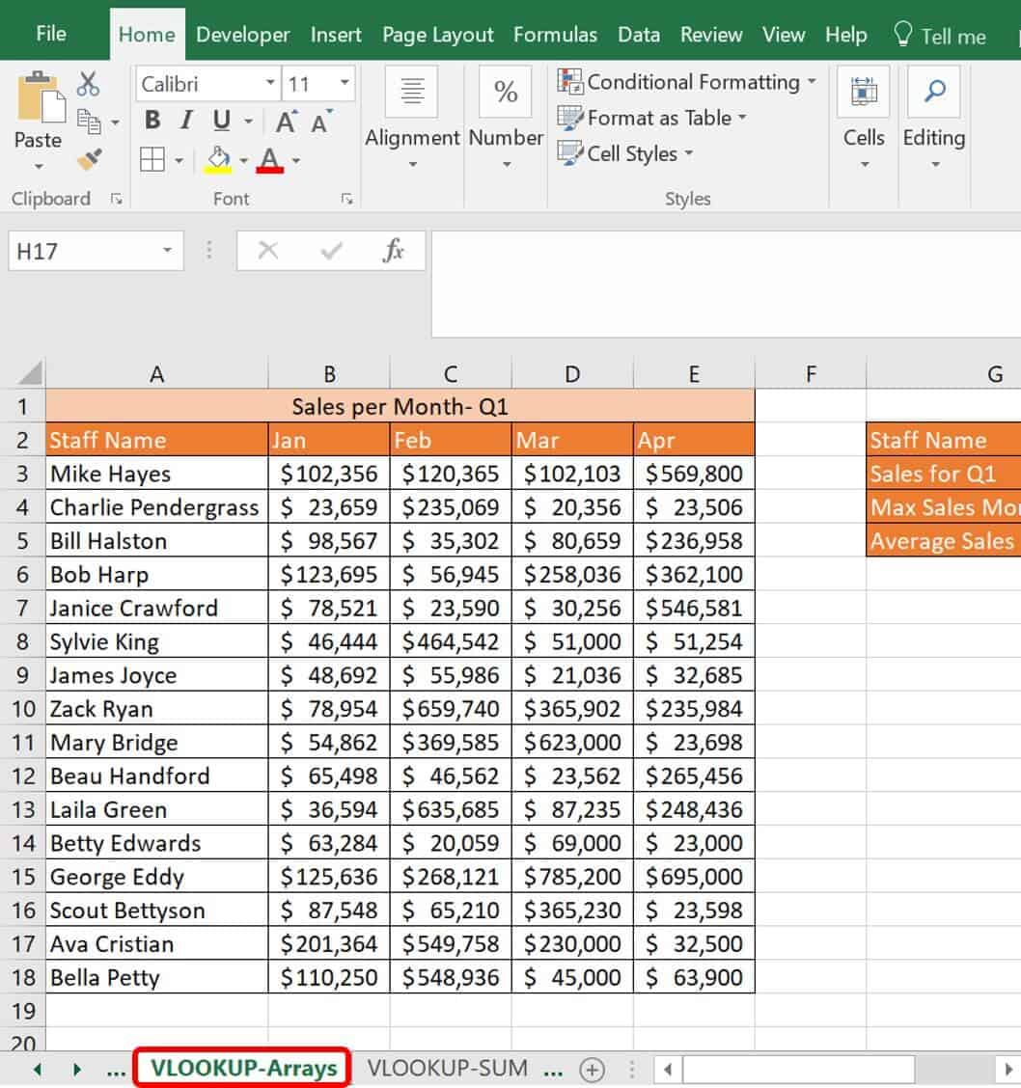
Task: Toggle Italic formatting
Action: click(186, 121)
